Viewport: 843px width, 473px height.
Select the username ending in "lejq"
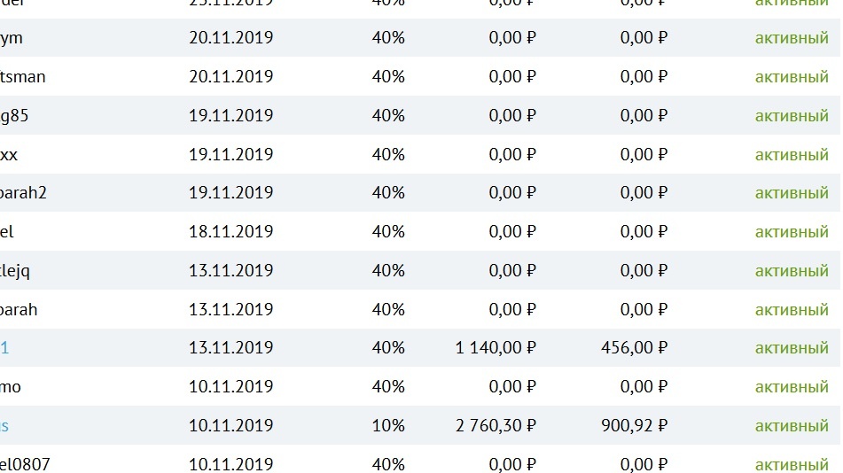click(15, 271)
